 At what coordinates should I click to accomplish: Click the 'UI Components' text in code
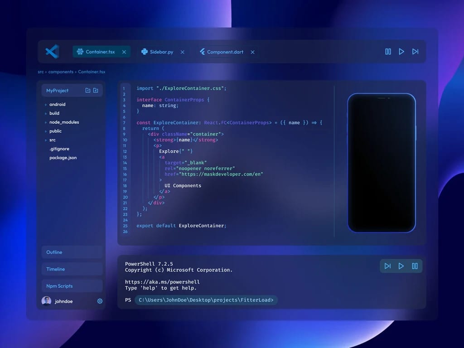click(183, 185)
